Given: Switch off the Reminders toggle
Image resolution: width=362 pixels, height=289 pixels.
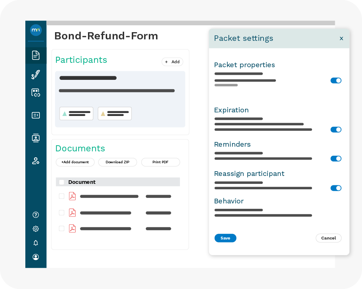Looking at the screenshot, I should point(336,159).
